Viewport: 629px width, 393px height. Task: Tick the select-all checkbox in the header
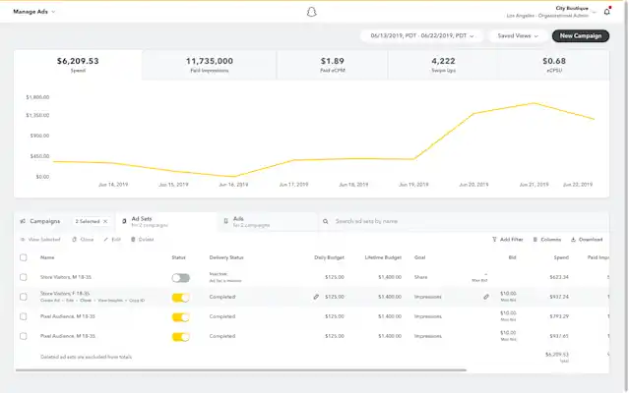tap(24, 257)
